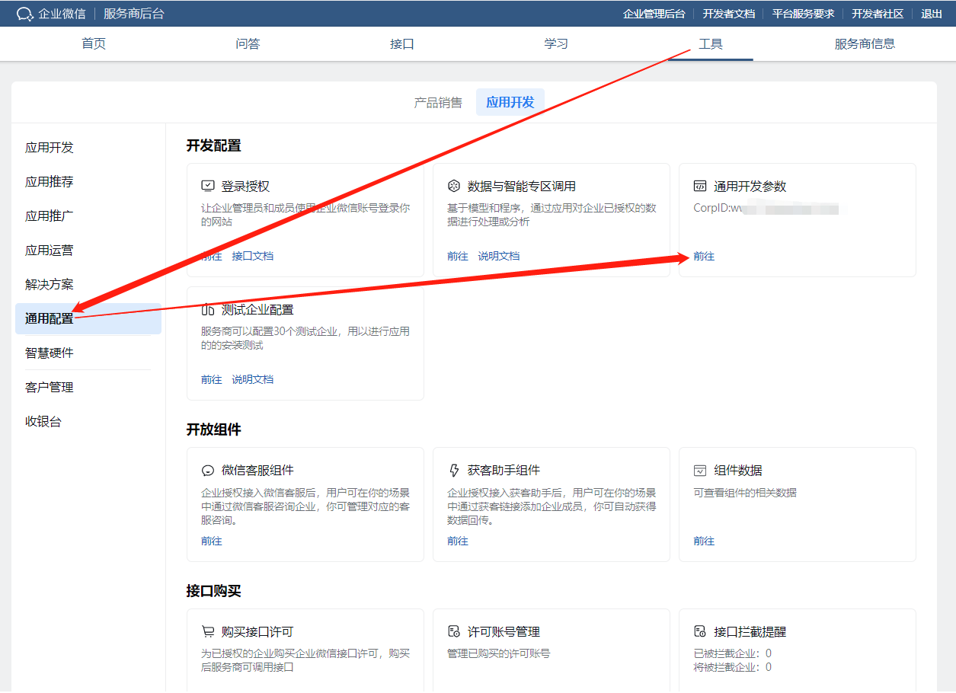Switch to the 产品销售 sub-tab
The image size is (956, 693).
coord(438,102)
